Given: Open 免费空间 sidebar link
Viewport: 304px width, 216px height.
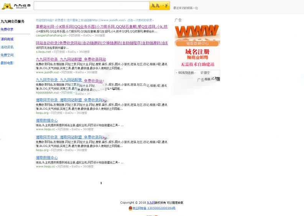Looking at the screenshot, I should (x=7, y=55).
